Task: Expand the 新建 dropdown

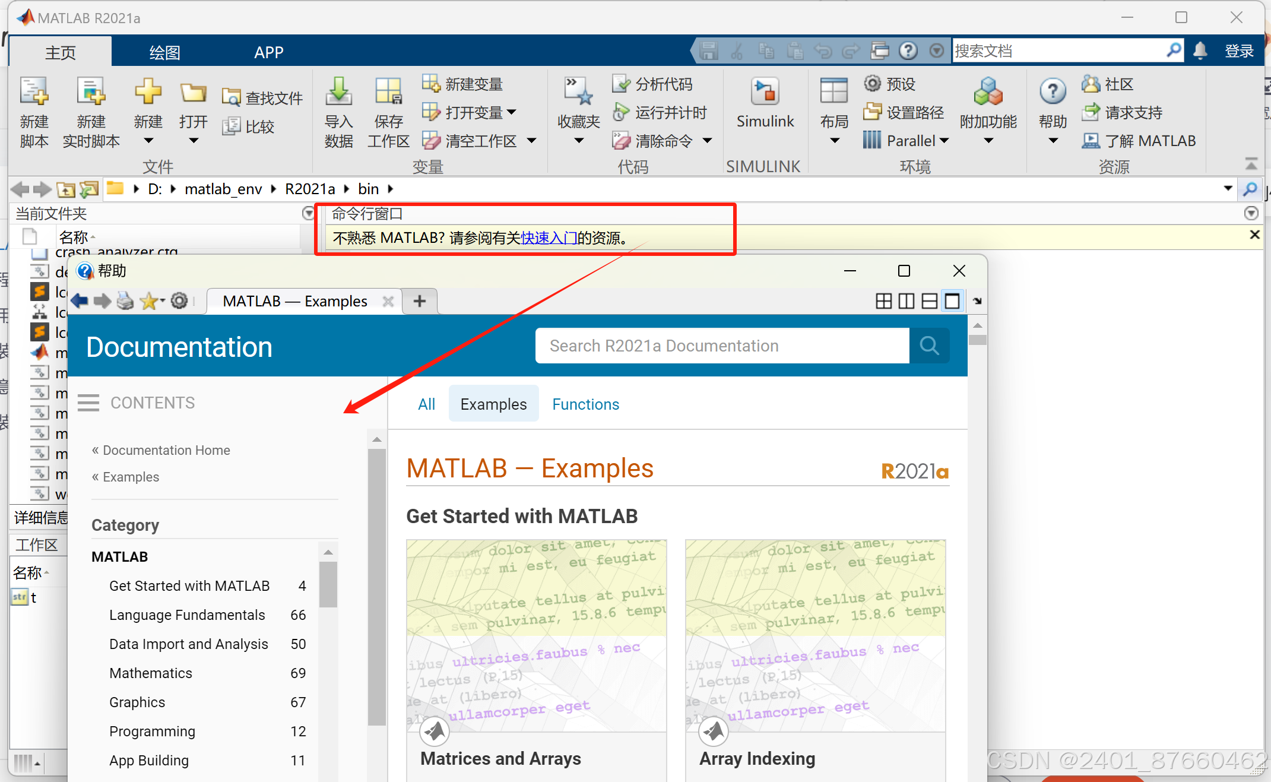Action: tap(148, 140)
